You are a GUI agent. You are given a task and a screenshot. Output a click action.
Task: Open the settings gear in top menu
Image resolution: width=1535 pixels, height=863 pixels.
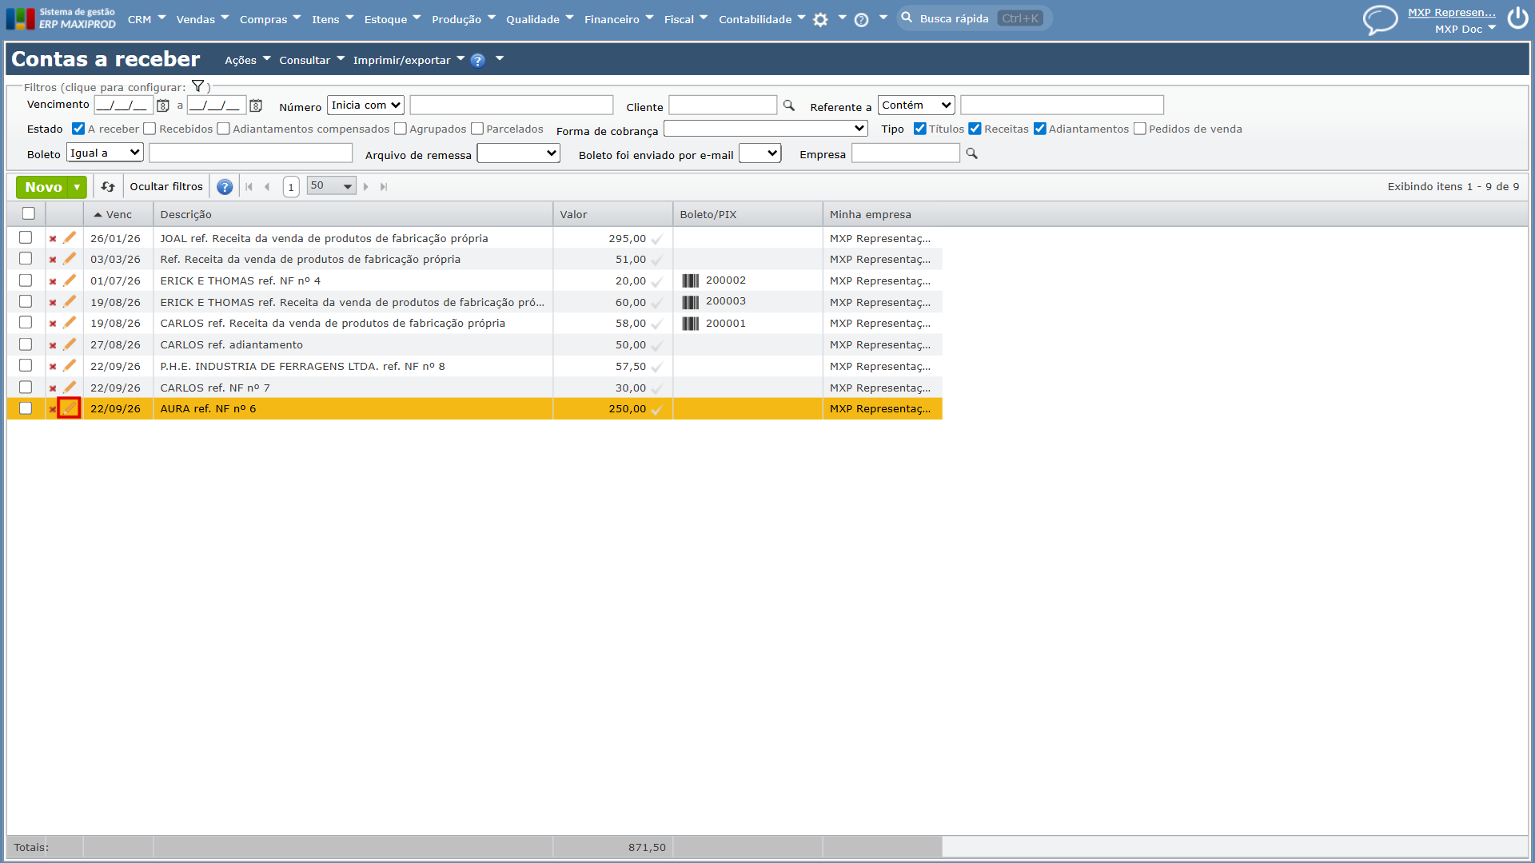tap(821, 20)
